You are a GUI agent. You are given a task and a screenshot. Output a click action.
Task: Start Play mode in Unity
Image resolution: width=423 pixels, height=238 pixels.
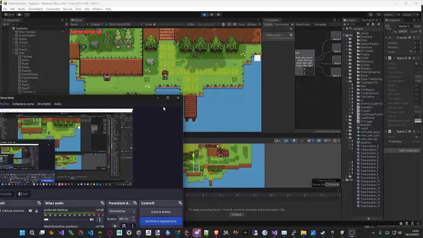204,15
